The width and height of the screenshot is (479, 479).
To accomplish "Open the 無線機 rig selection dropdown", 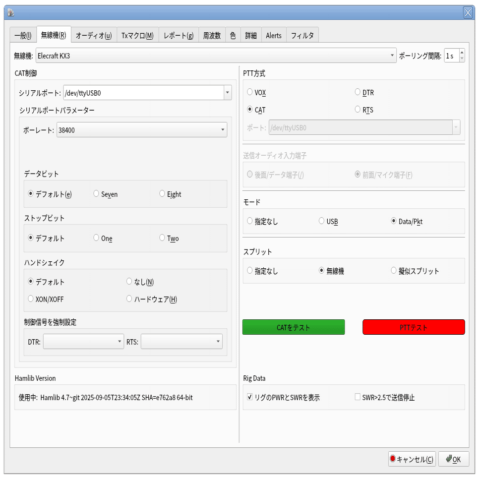I will (391, 55).
